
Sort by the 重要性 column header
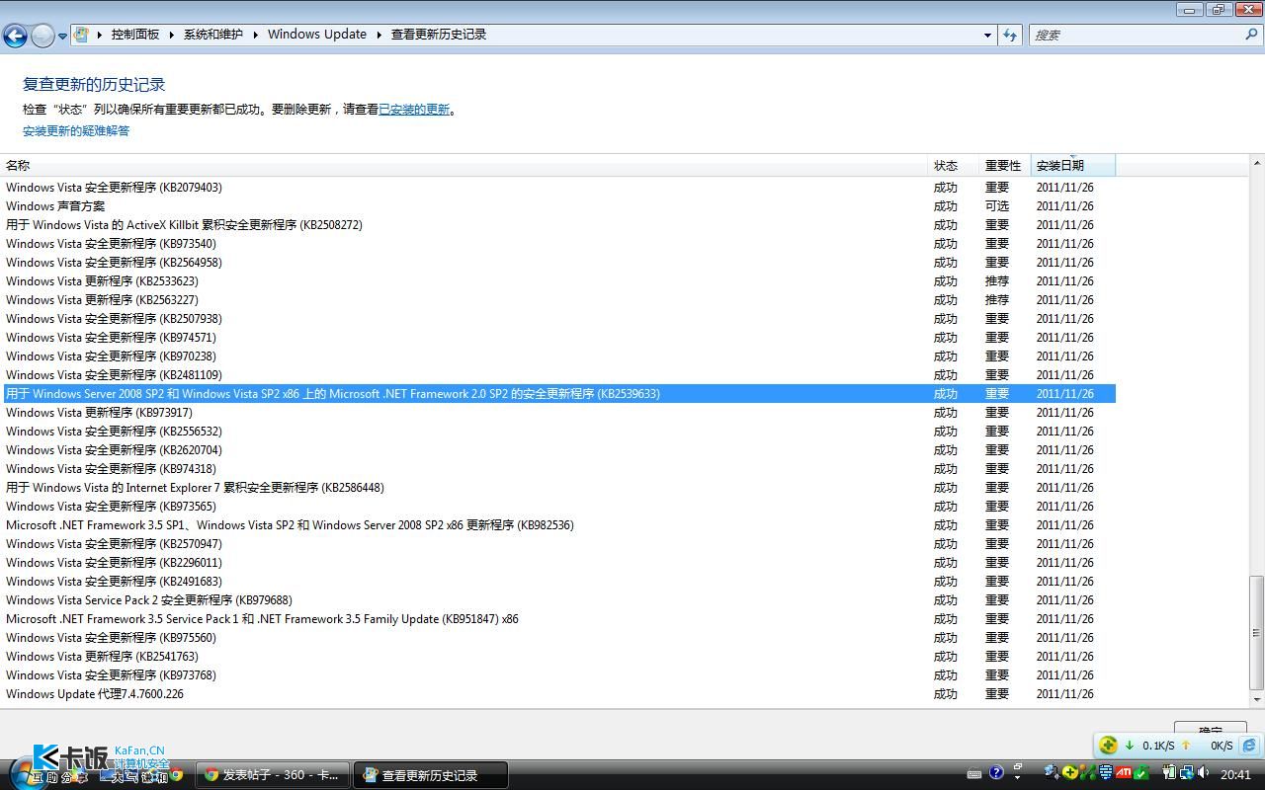click(1005, 165)
